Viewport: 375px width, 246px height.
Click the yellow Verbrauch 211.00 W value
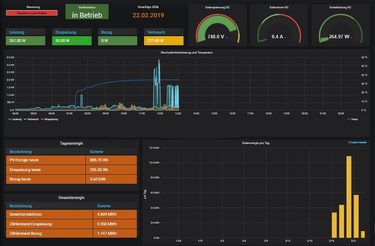point(163,41)
